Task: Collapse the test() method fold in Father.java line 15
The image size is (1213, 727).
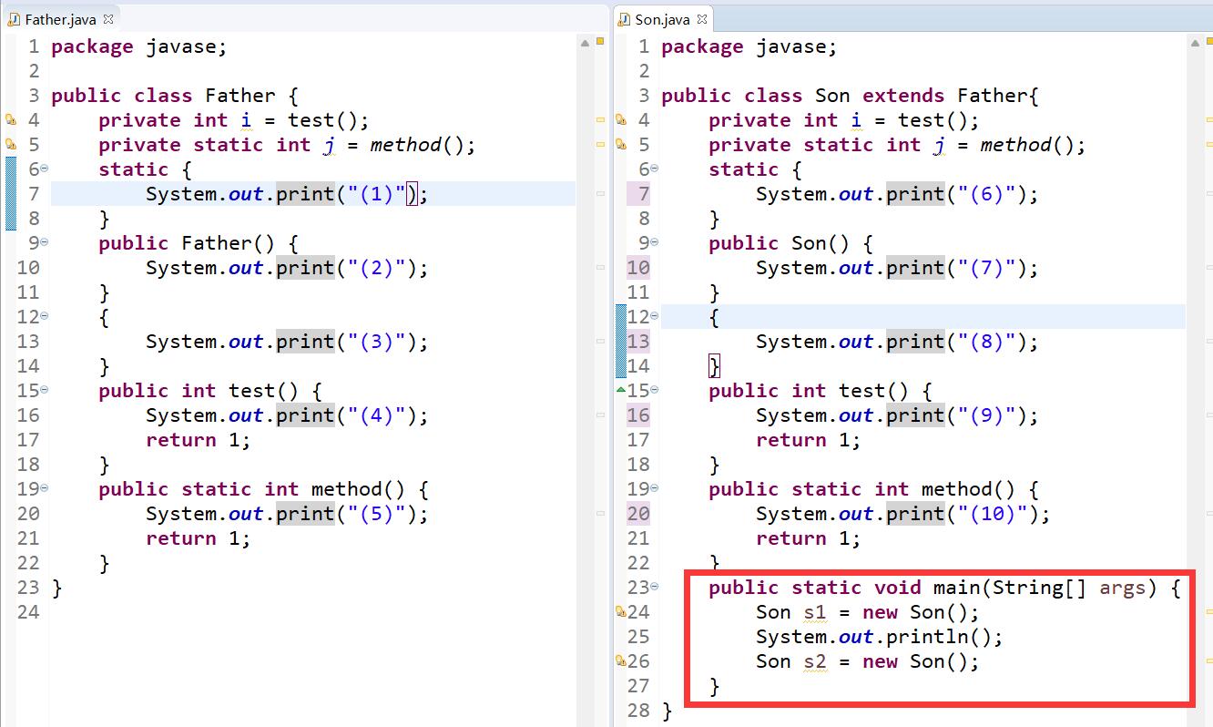Action: tap(45, 390)
